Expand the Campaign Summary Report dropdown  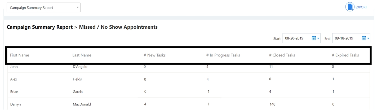click(x=43, y=7)
